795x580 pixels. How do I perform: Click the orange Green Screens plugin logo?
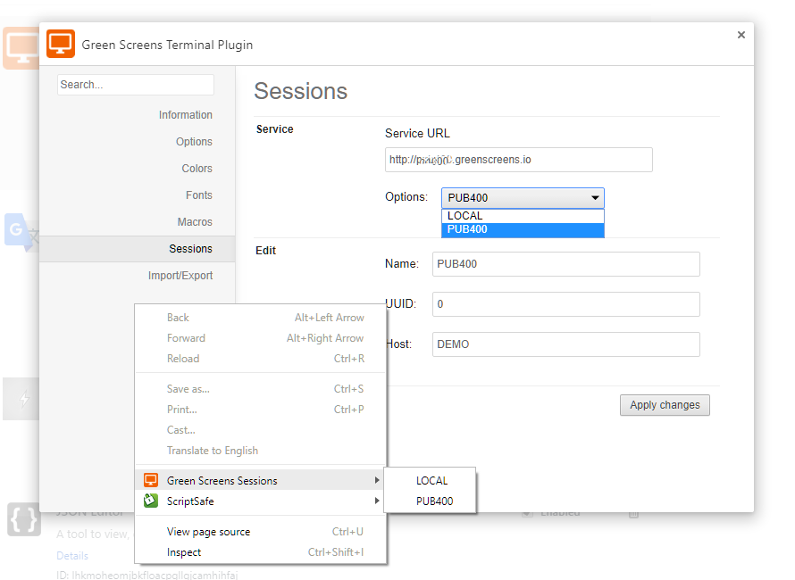[x=61, y=44]
